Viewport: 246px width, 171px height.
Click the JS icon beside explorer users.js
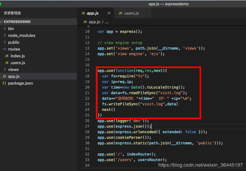point(7,63)
